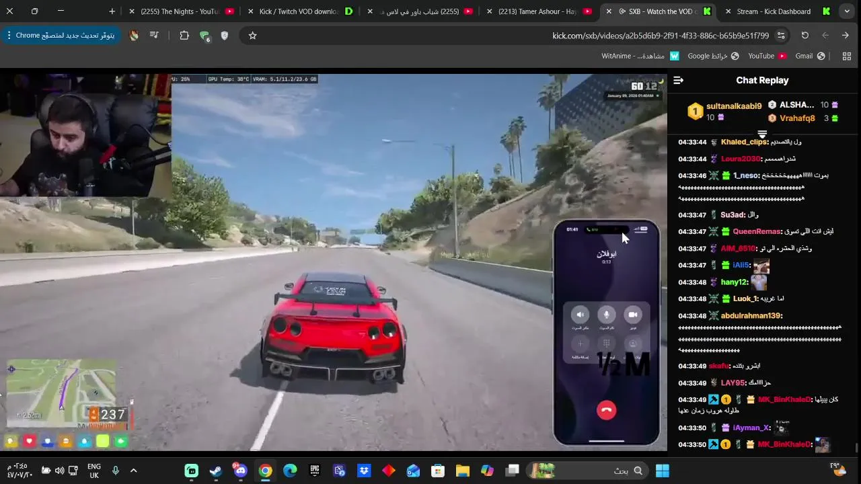This screenshot has height=484, width=861.
Task: Bookmark this page with star icon
Action: click(252, 36)
